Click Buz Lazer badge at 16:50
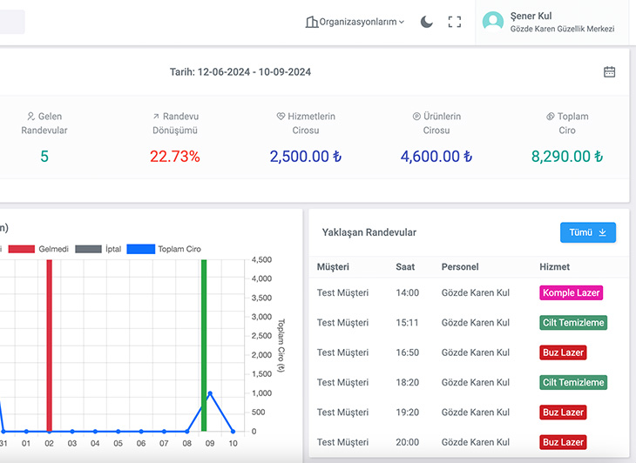Viewport: 636px width, 463px height. click(x=562, y=352)
